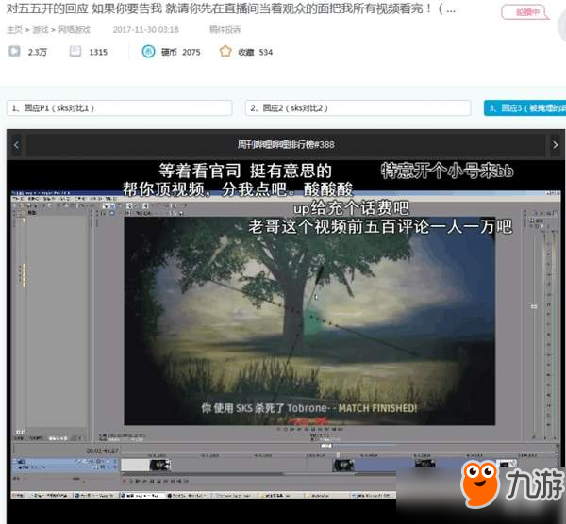Click the 硬币 2075 coin count

coord(181,52)
